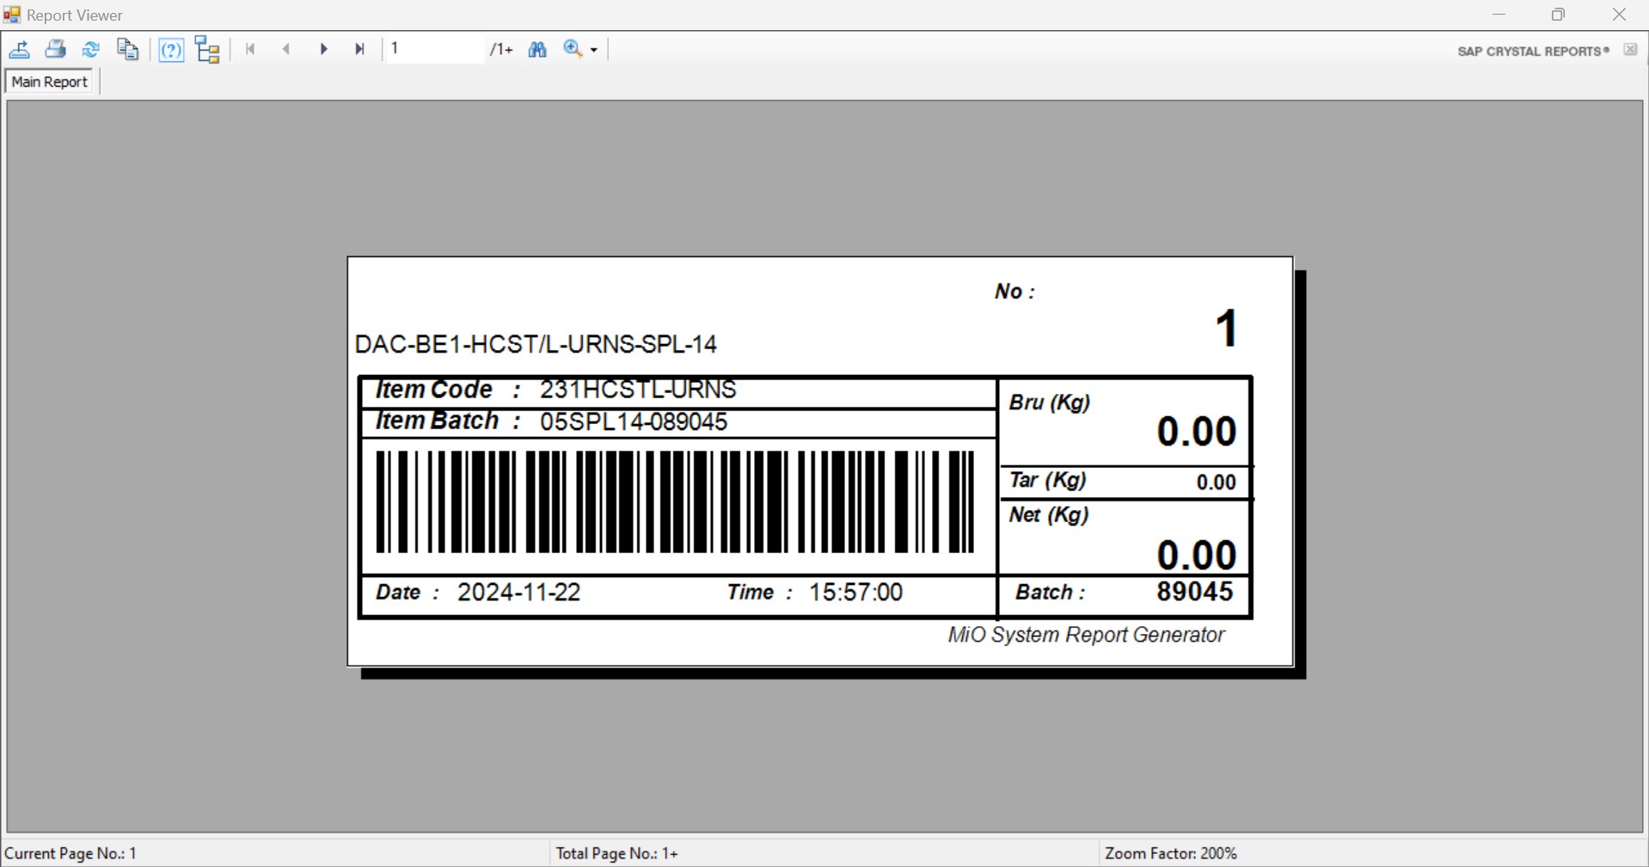
Task: Click the date value 2024-11-22
Action: pos(518,592)
